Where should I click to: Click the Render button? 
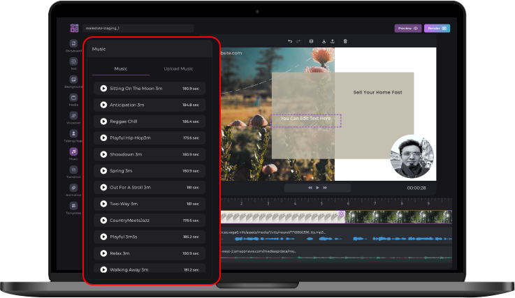437,29
